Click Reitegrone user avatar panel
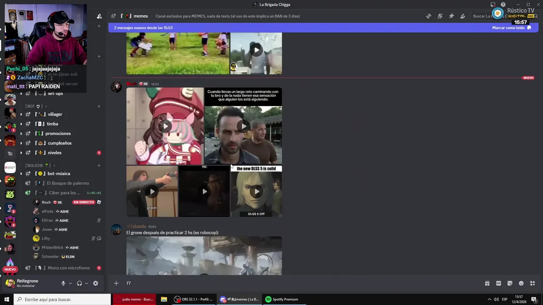Viewport: 543px width, 305px height. (x=28, y=283)
